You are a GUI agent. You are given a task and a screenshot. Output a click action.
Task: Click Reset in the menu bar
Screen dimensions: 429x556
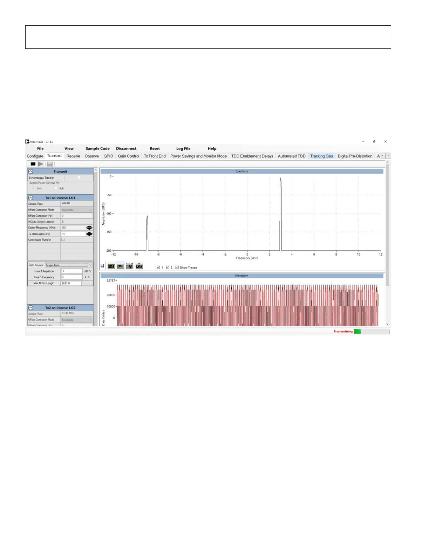[155, 148]
